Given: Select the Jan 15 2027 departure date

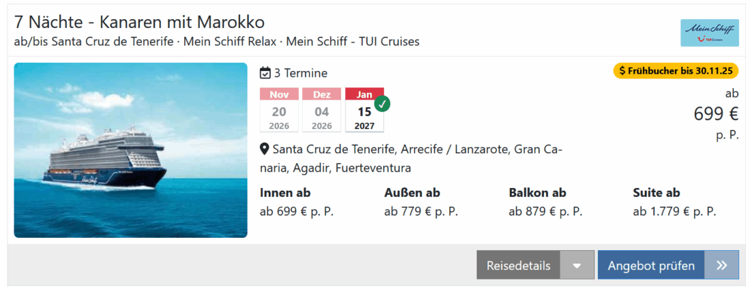Looking at the screenshot, I should pyautogui.click(x=364, y=110).
